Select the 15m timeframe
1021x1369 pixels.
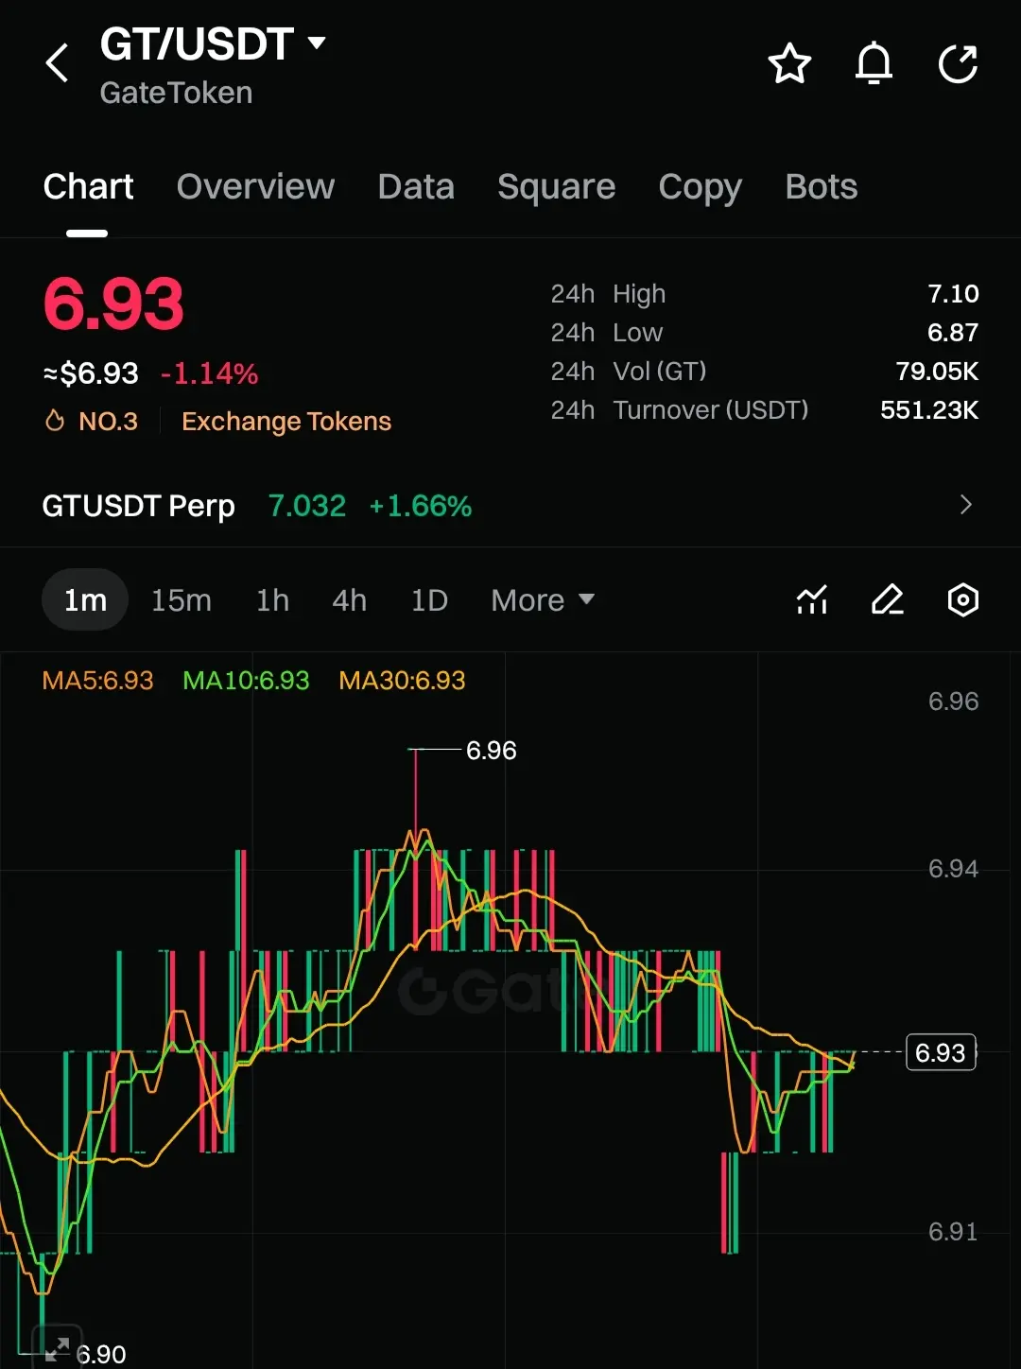pyautogui.click(x=182, y=600)
